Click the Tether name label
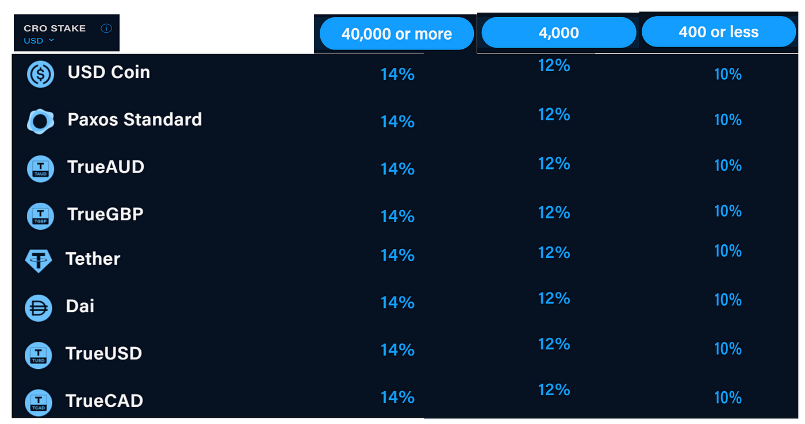Screen dimensions: 805x424 [93, 259]
